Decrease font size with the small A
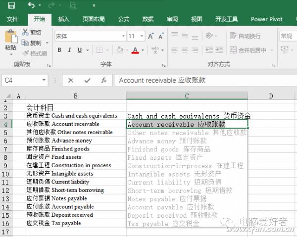Image resolution: width=297 pixels, height=237 pixels. (x=161, y=36)
